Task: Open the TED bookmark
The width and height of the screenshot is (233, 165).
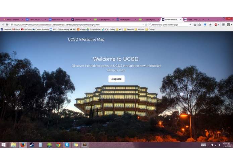Action: click(x=73, y=29)
